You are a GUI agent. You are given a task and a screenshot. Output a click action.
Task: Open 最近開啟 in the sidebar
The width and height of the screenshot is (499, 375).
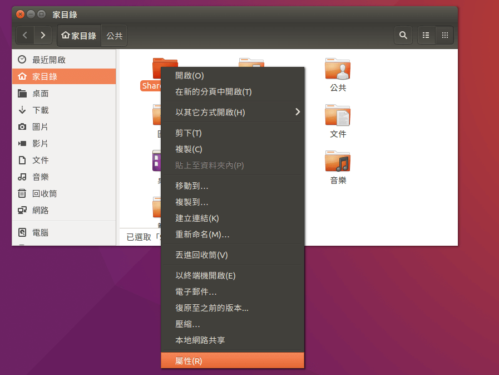coord(48,60)
